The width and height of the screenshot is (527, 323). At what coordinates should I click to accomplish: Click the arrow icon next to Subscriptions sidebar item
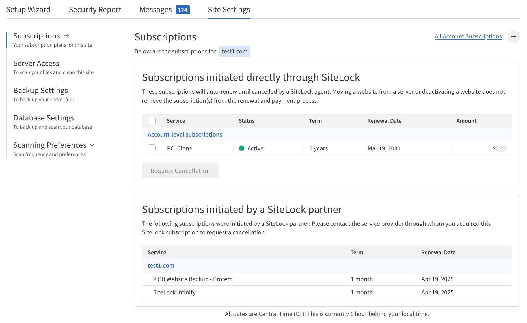66,36
